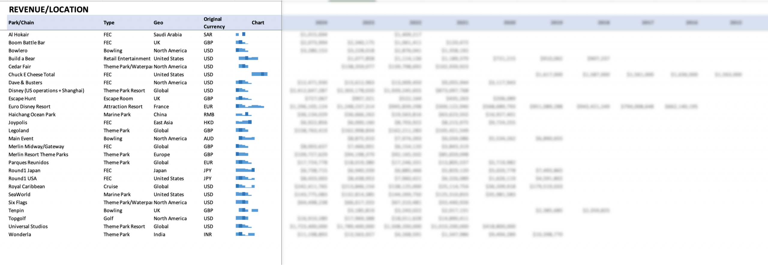Click the Build a Bear sparkline

[x=248, y=58]
